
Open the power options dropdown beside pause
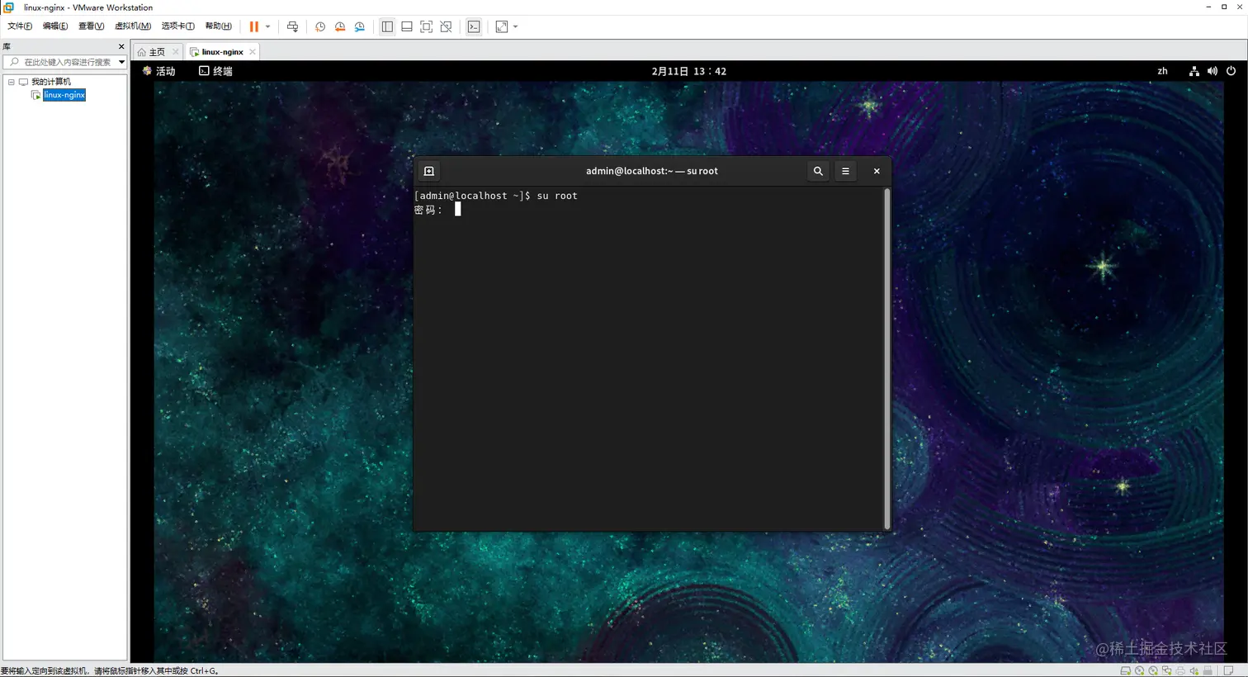[x=267, y=26]
